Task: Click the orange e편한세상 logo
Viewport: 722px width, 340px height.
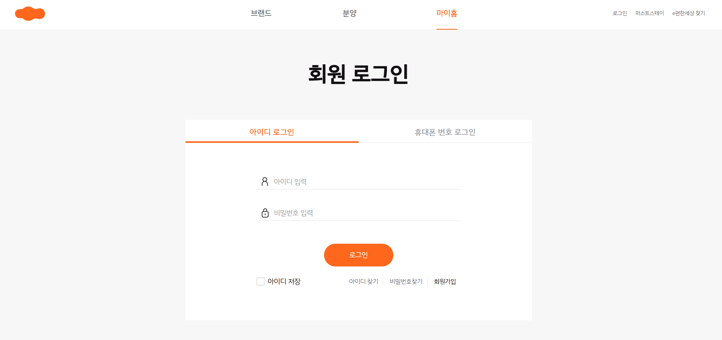Action: coord(30,13)
